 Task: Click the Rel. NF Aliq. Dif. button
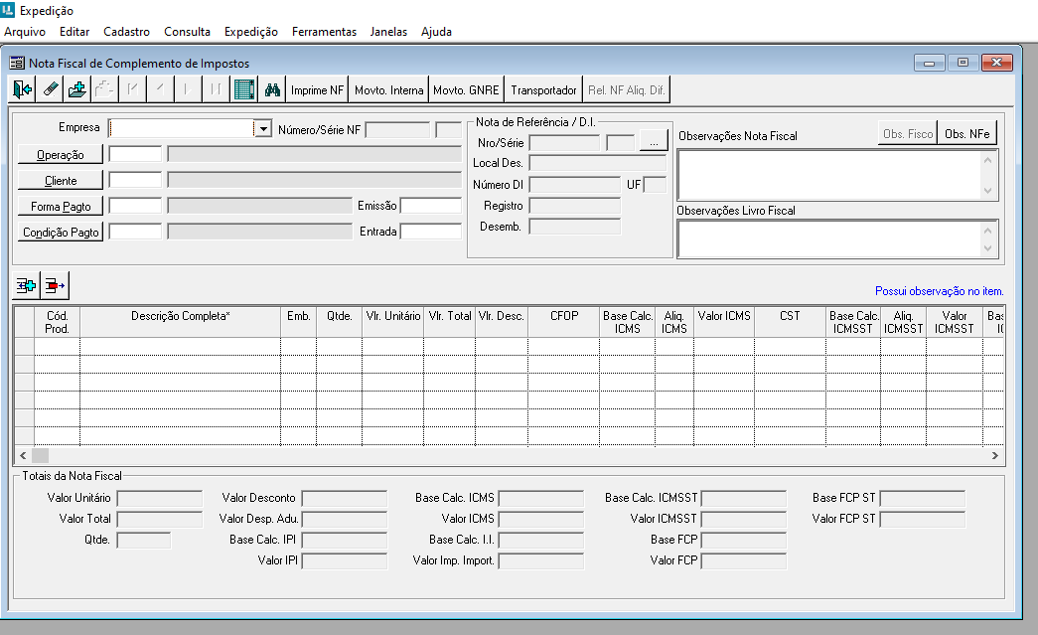(626, 90)
